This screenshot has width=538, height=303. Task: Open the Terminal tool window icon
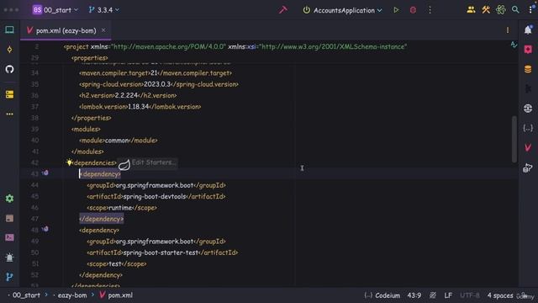pos(9,237)
